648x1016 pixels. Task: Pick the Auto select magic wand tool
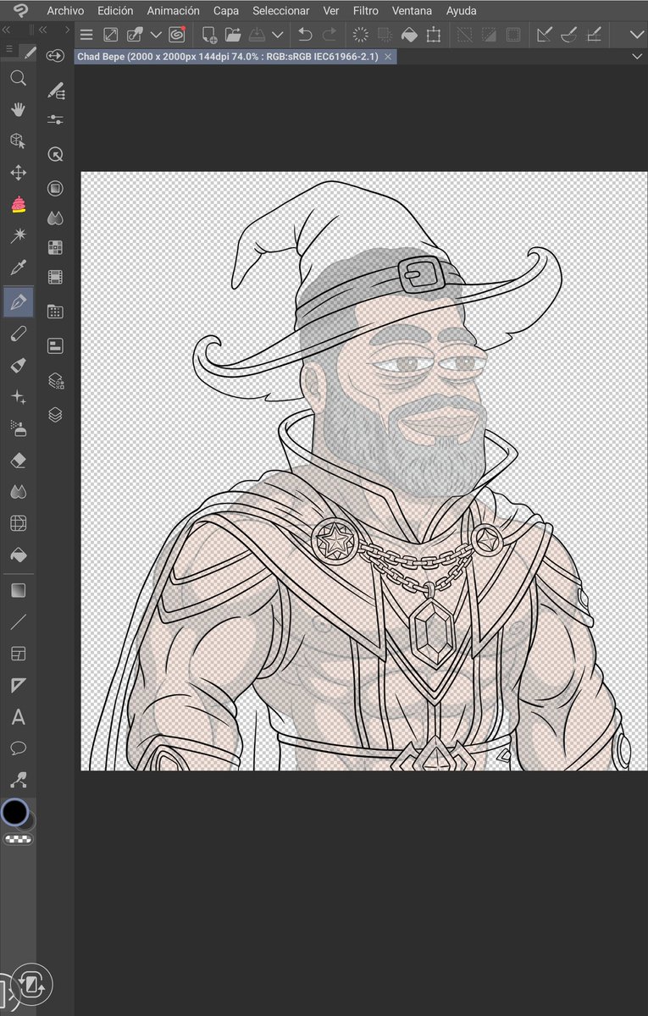18,236
